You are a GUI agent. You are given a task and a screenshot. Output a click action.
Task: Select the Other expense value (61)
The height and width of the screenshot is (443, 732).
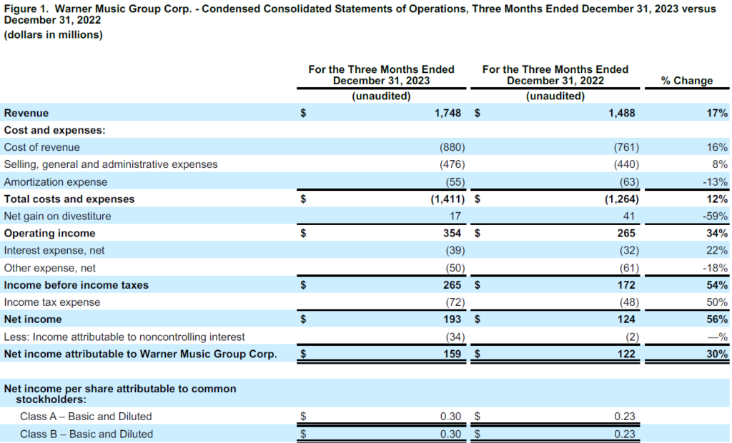click(x=629, y=268)
